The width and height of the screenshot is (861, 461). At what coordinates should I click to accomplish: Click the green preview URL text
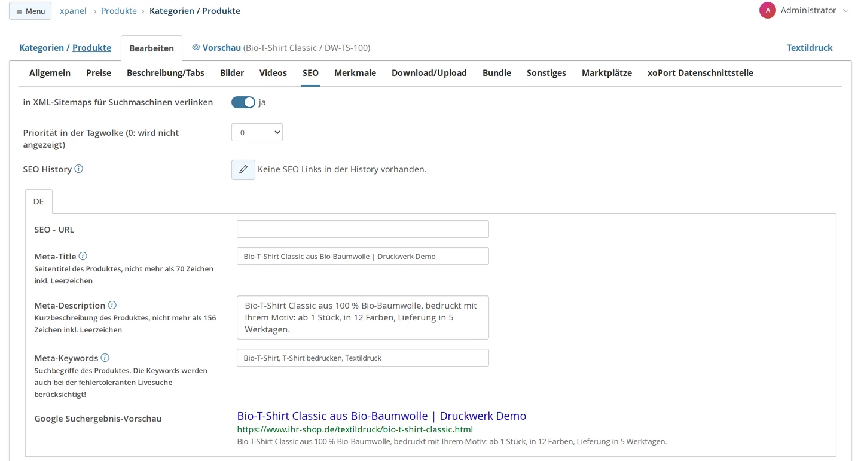pyautogui.click(x=355, y=429)
